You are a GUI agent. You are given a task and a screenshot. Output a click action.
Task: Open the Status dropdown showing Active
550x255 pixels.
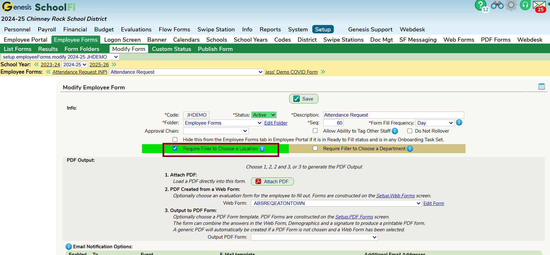coord(264,115)
